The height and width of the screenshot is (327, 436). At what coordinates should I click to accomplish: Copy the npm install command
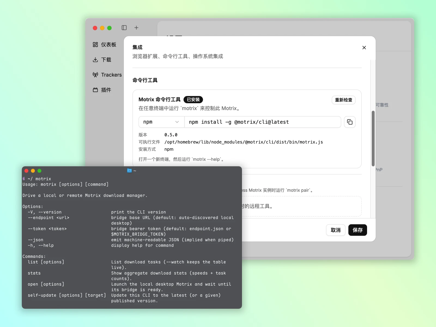tap(350, 122)
